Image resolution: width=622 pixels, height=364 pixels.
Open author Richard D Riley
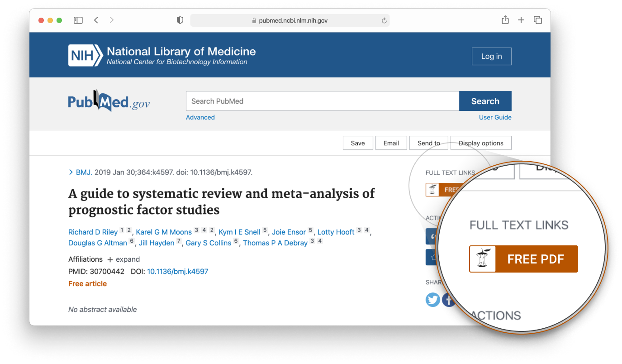click(x=93, y=232)
